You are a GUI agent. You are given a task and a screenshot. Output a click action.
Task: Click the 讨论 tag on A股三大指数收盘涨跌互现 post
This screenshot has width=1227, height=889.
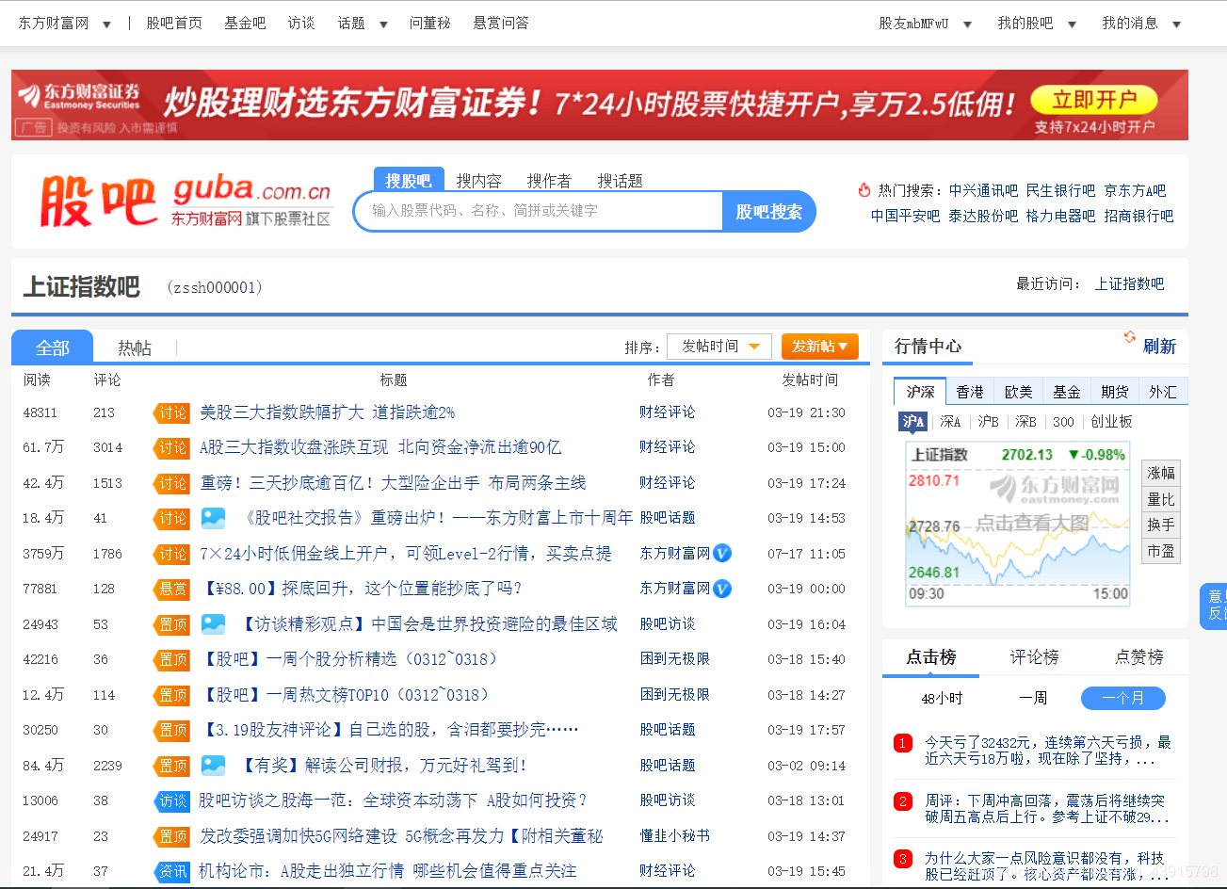click(171, 447)
